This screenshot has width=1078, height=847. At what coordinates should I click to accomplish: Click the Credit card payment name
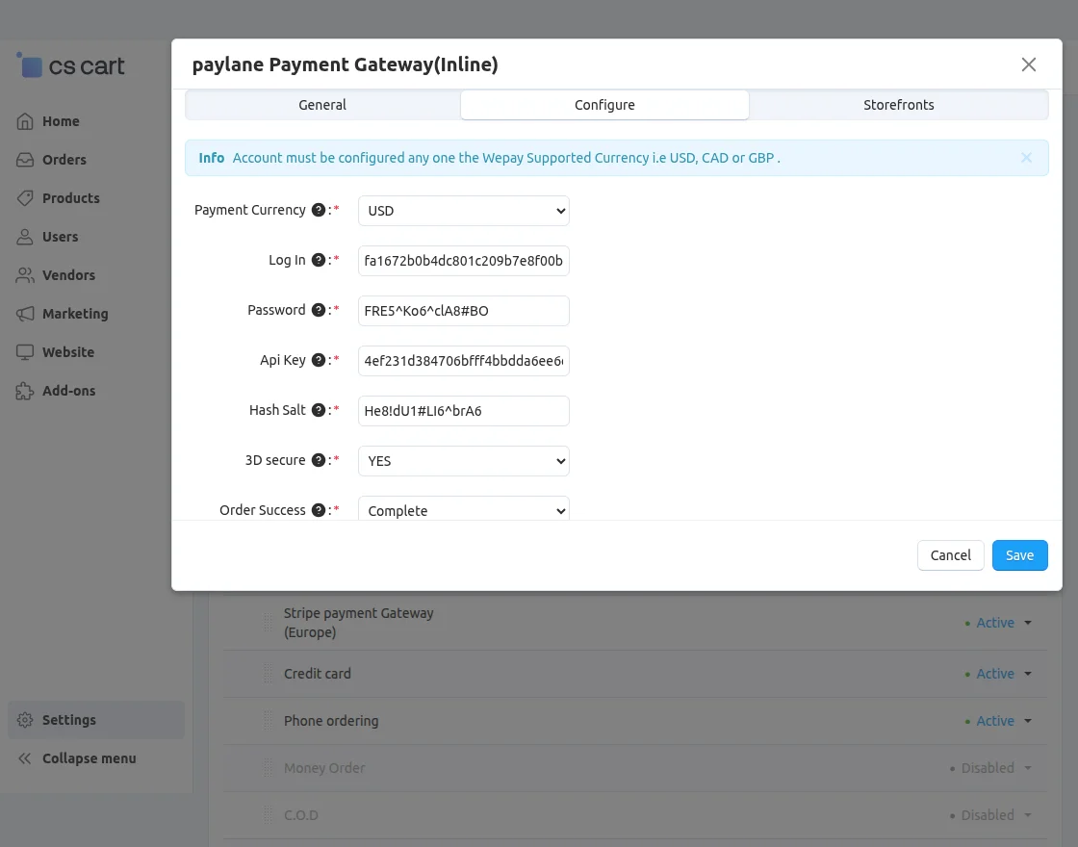pos(318,674)
